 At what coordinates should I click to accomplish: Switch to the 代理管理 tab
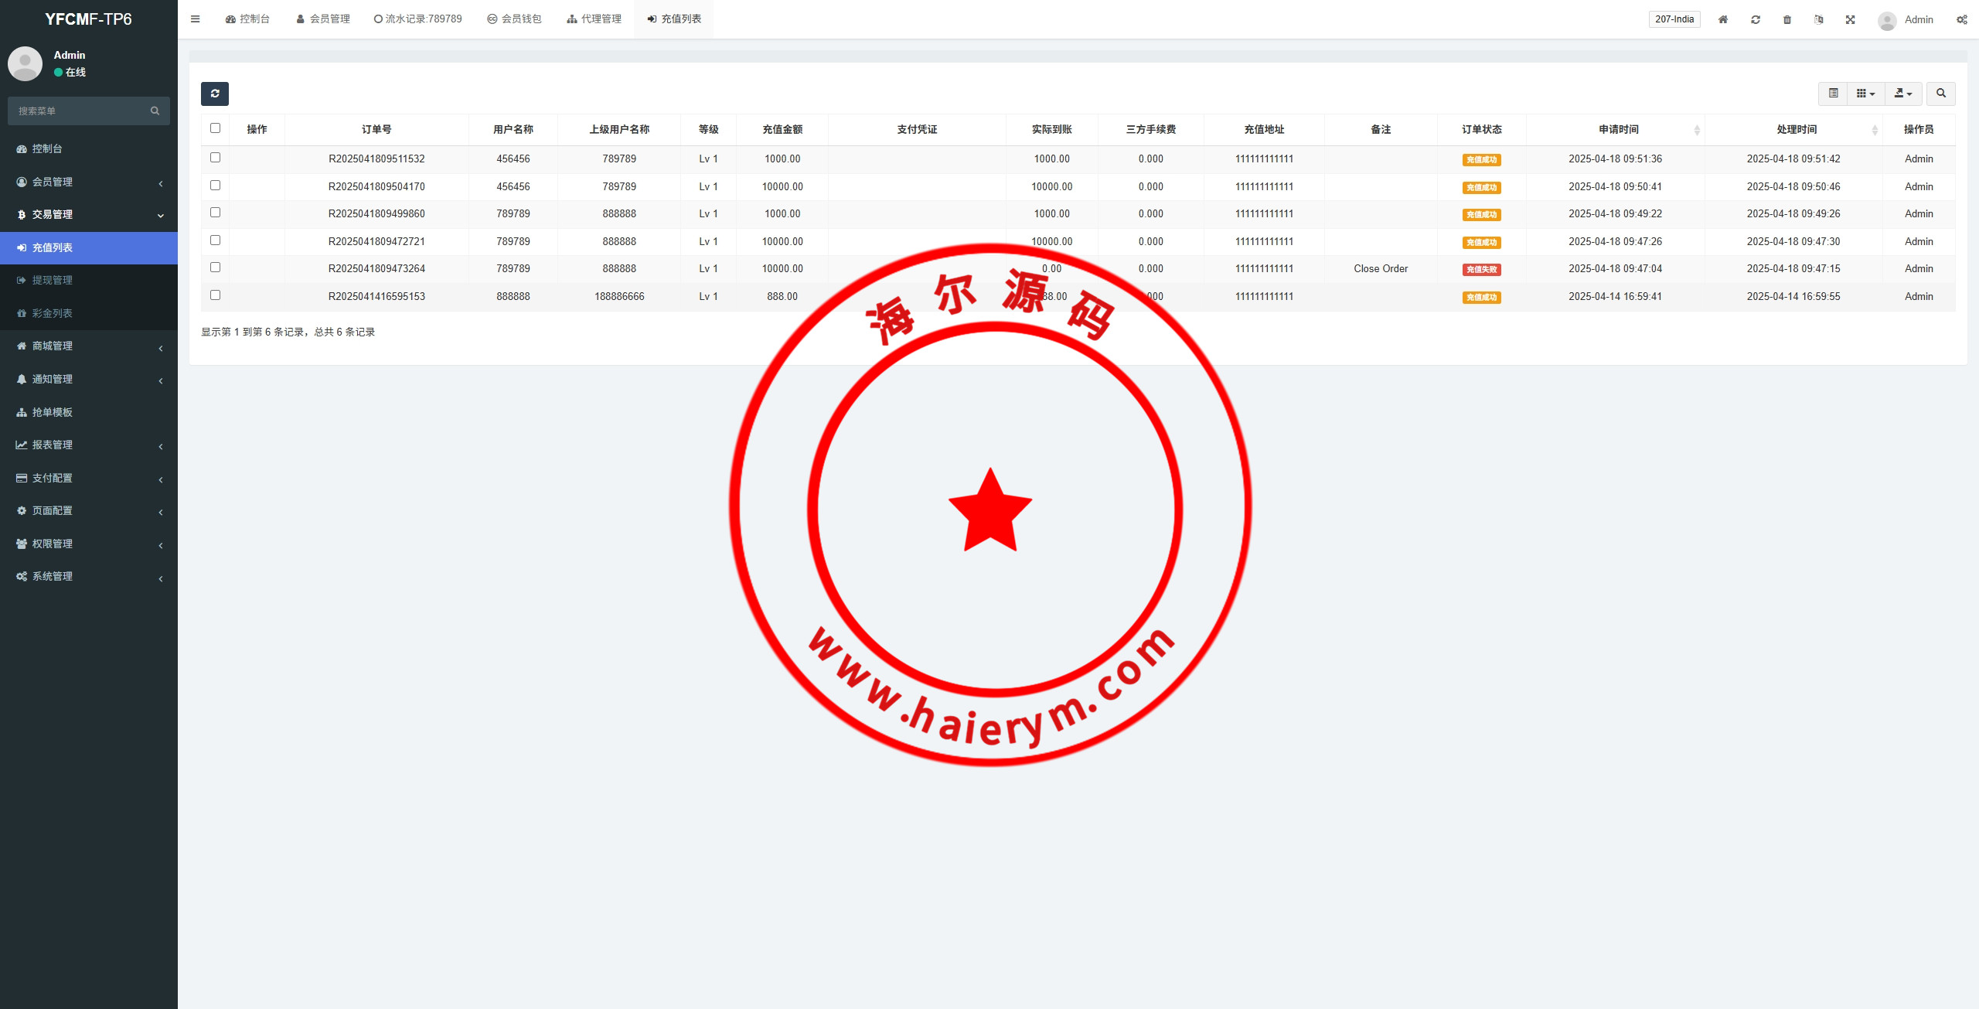[x=594, y=19]
